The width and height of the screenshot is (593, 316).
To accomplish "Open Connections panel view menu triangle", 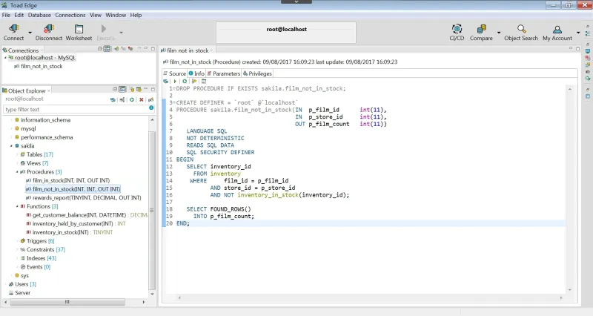I will click(x=139, y=48).
